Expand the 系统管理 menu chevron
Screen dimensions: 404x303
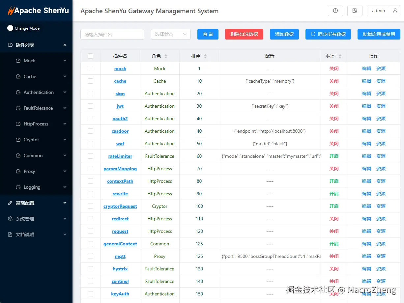click(x=65, y=219)
